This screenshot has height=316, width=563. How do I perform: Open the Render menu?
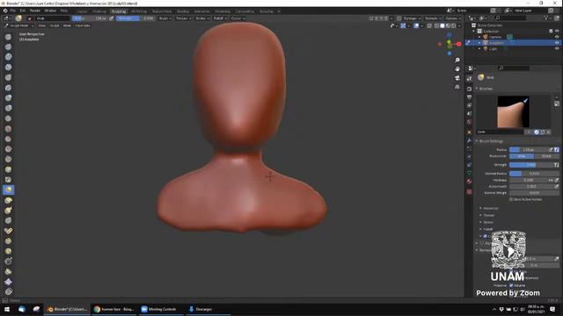click(35, 11)
